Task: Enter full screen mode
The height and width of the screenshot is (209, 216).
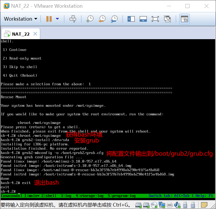Action: 155,19
